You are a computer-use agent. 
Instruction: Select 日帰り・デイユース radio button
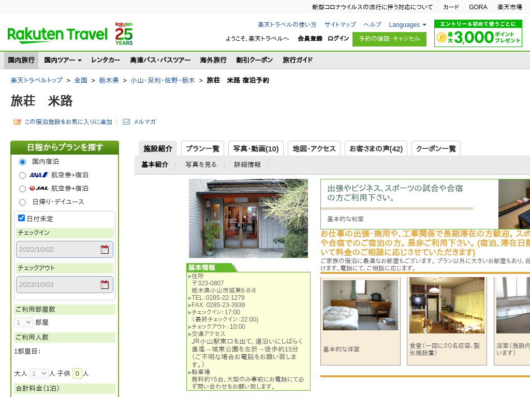click(x=22, y=202)
